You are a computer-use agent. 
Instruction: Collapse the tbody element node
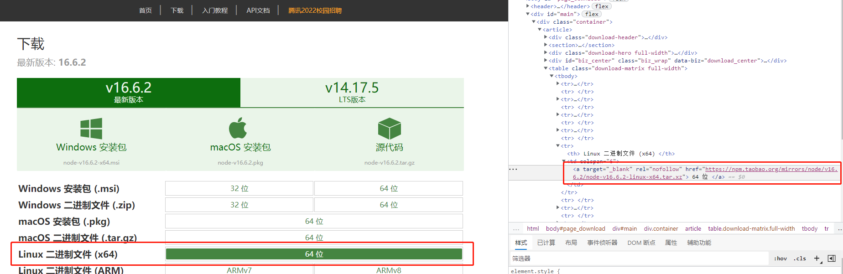click(x=552, y=76)
